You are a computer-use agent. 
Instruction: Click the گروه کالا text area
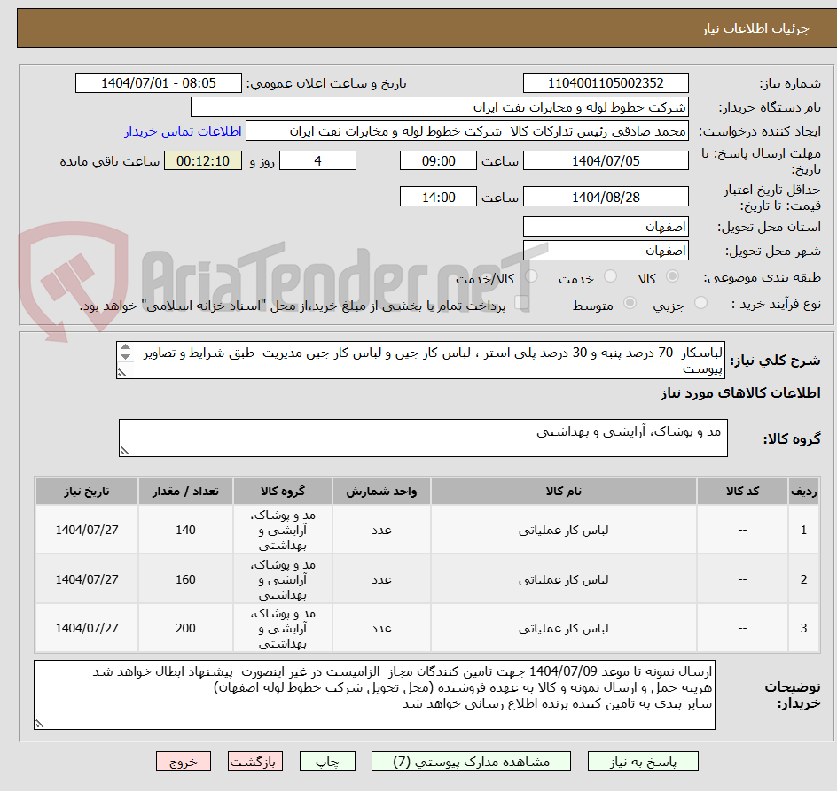click(x=423, y=438)
